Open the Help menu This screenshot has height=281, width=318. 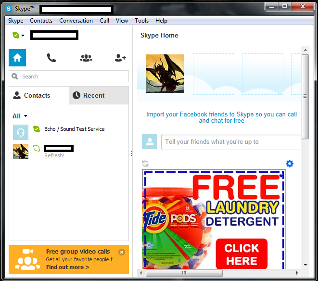click(162, 21)
